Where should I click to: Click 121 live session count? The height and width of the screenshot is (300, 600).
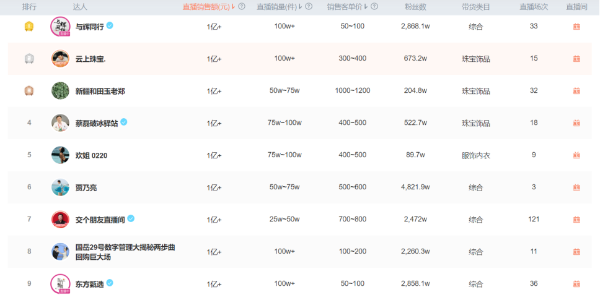(534, 219)
